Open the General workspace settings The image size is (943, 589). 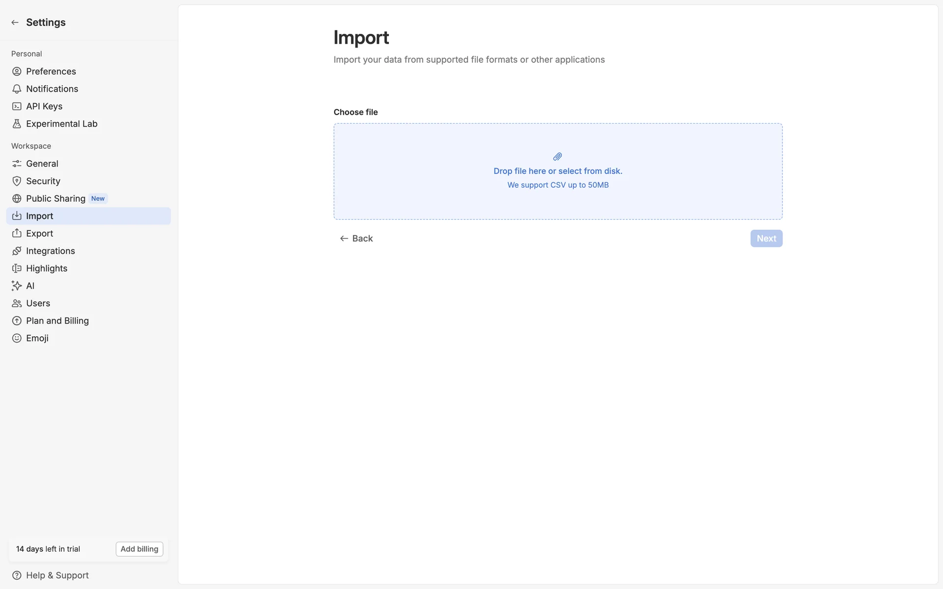pyautogui.click(x=42, y=164)
